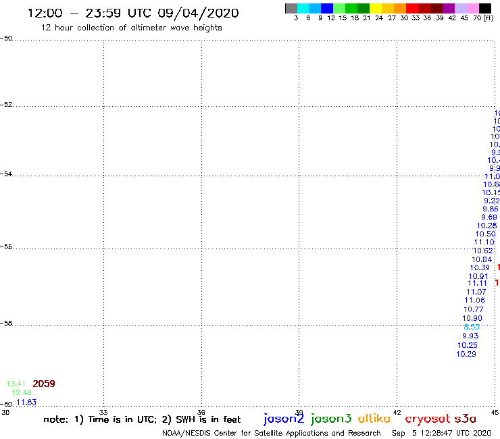
Task: Click the lavender swatch in the legend
Action: click(461, 8)
